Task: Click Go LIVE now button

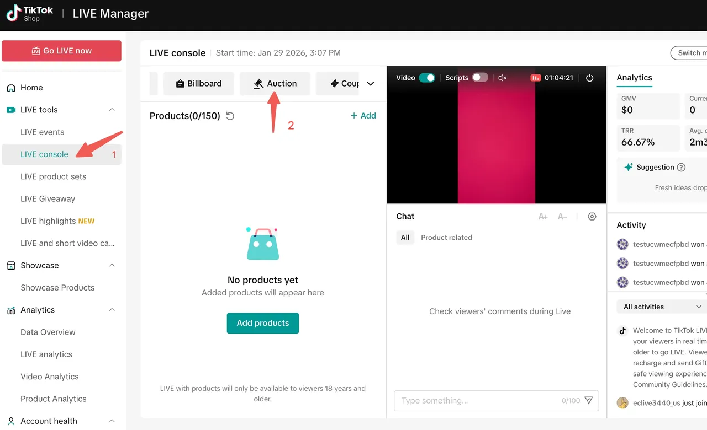Action: tap(61, 51)
